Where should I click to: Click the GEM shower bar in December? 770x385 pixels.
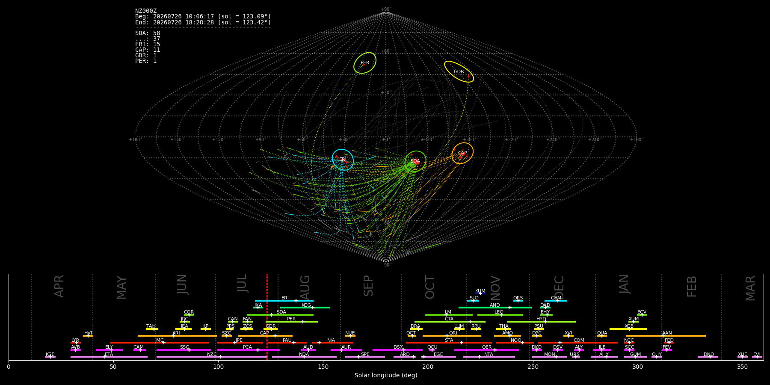[556, 301]
